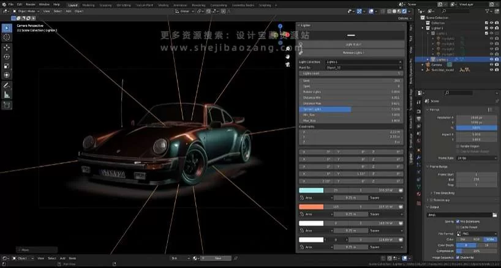Viewport: 501px width, 268px height.
Task: Select the Annotate pencil tool
Action: coord(7,86)
